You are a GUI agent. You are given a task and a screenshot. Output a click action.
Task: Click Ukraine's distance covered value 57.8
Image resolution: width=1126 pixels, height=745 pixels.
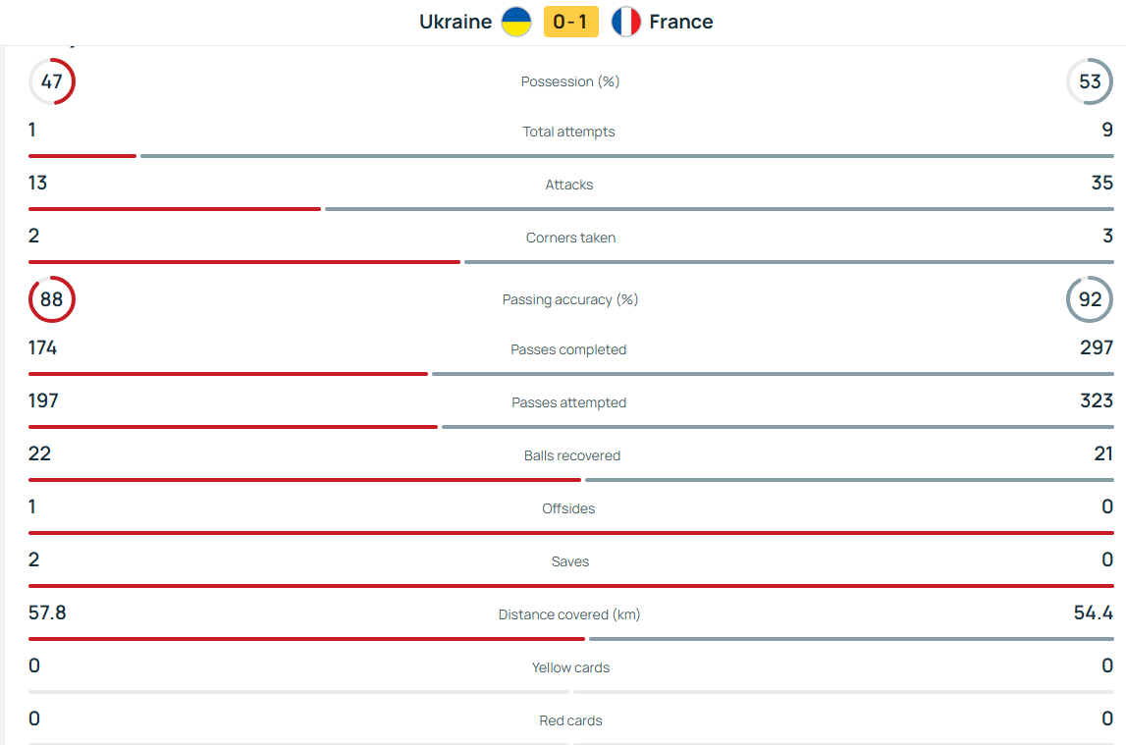pyautogui.click(x=47, y=612)
